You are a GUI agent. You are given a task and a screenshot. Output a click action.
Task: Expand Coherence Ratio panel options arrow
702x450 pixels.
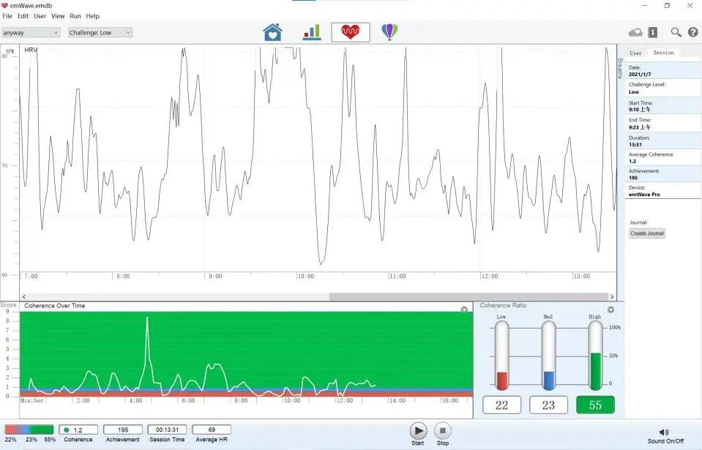coord(610,310)
